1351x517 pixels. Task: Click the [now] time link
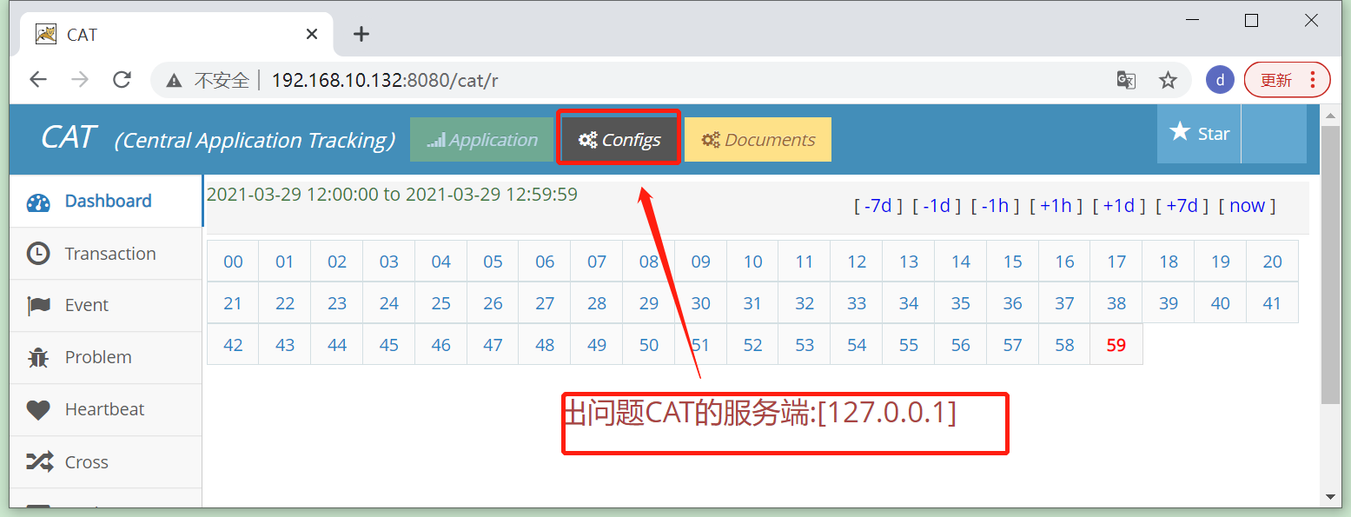point(1246,205)
